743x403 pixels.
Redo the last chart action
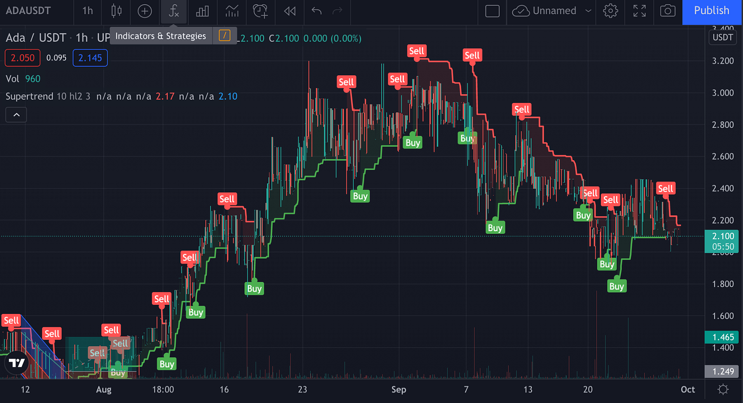[x=337, y=11]
